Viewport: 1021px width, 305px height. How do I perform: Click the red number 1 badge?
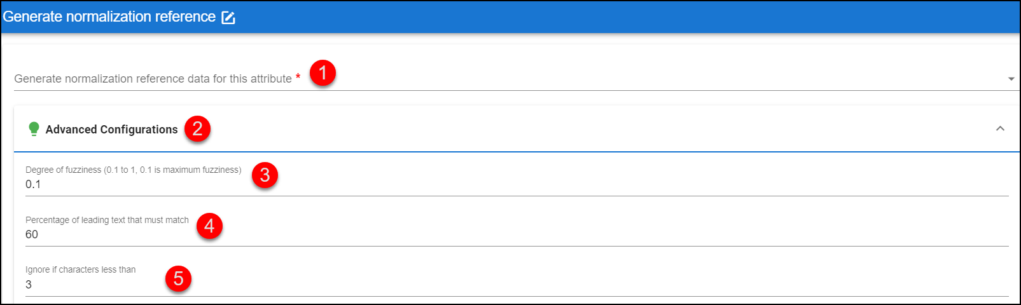tap(323, 73)
